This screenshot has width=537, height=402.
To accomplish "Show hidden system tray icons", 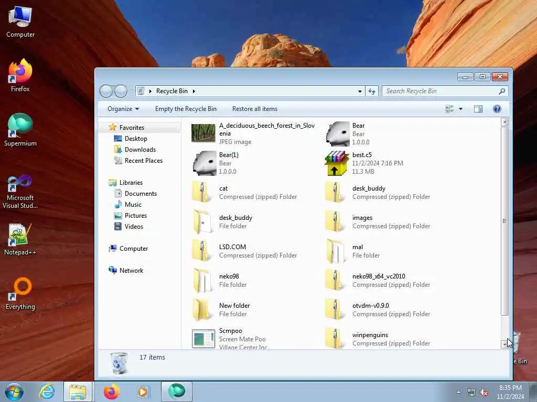I will (x=459, y=392).
